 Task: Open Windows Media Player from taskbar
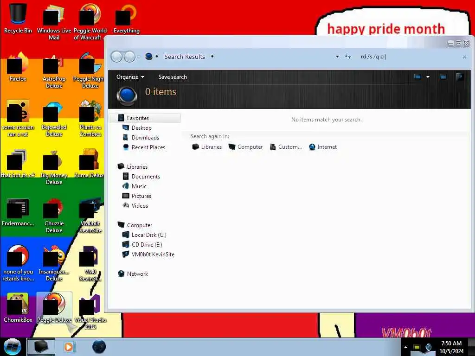pos(69,347)
